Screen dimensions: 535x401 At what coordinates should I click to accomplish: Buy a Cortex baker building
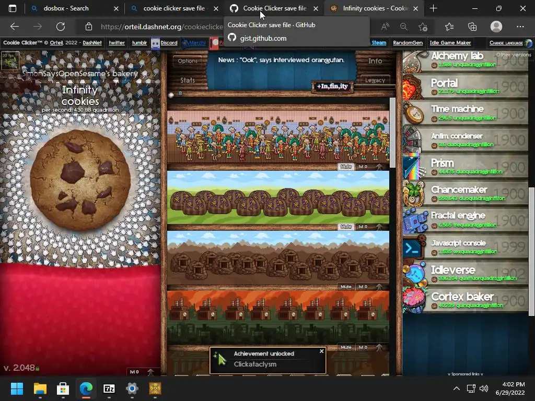[465, 300]
